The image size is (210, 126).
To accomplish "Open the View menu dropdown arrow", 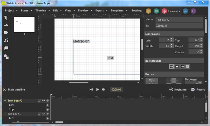I will point(74,10).
